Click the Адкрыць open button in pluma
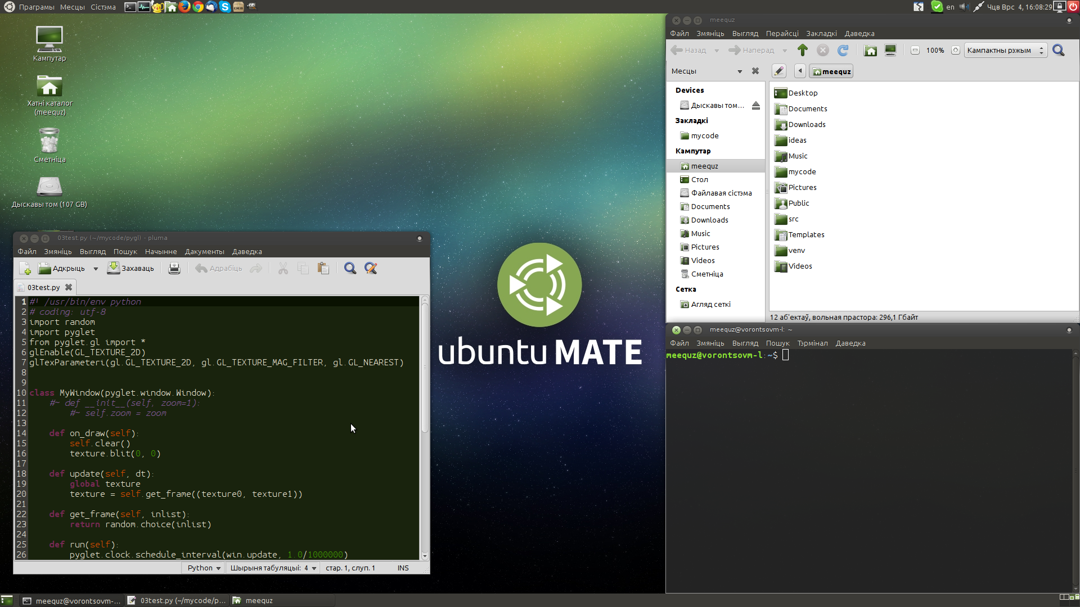 (x=61, y=269)
